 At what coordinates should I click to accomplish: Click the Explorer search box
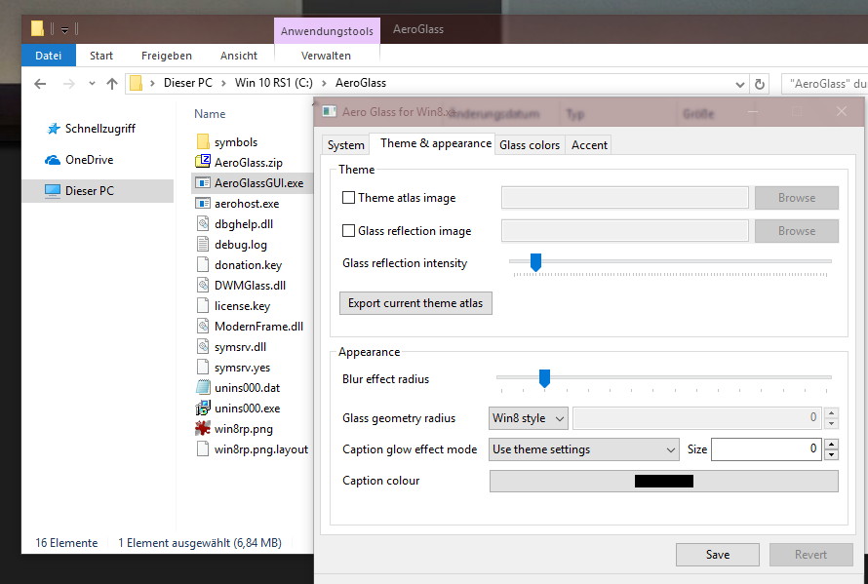coord(824,84)
